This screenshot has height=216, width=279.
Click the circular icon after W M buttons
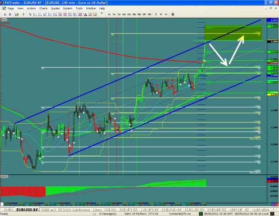[x=173, y=14]
